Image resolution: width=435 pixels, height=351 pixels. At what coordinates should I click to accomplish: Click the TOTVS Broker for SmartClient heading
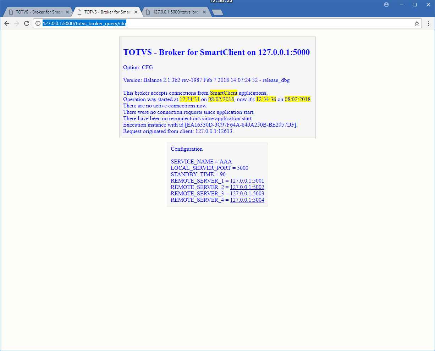tap(216, 52)
